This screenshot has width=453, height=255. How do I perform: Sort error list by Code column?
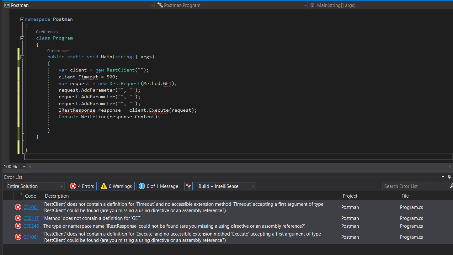(x=30, y=196)
